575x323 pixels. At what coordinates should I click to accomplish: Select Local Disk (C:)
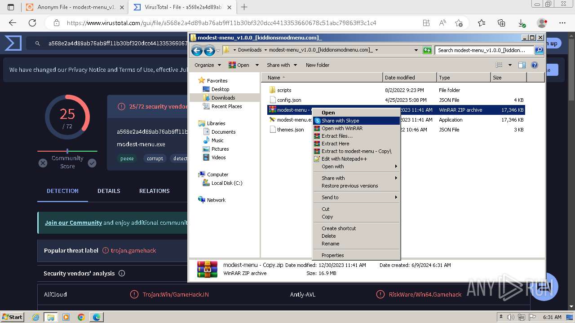(x=223, y=183)
